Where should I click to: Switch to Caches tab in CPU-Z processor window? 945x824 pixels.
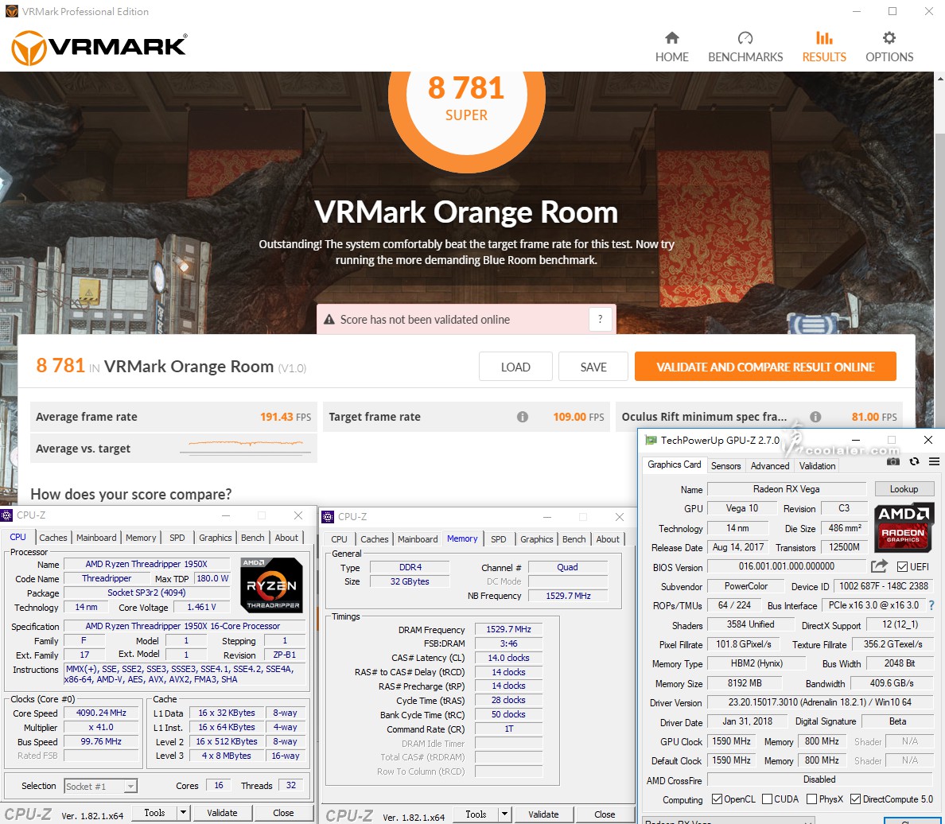coord(53,538)
